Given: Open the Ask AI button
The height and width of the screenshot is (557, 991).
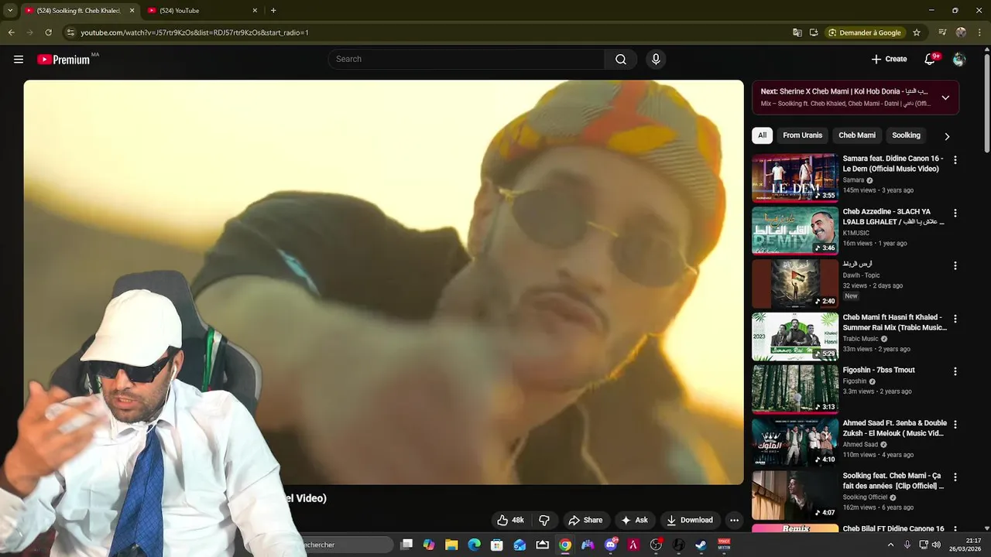Looking at the screenshot, I should pos(634,520).
